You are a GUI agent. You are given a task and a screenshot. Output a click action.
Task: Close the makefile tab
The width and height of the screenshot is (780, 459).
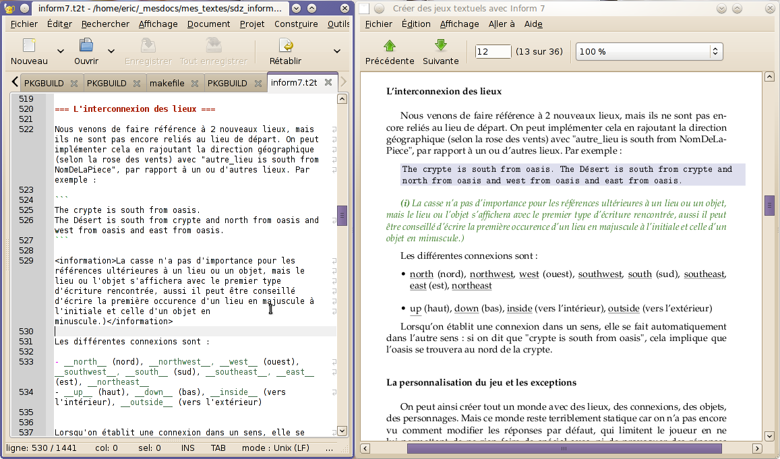195,83
